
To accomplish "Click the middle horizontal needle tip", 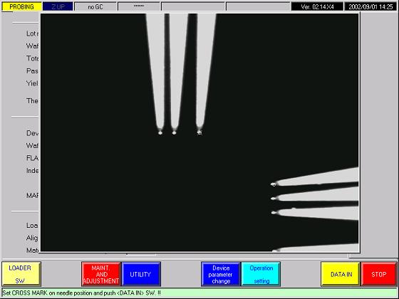I will click(x=274, y=199).
